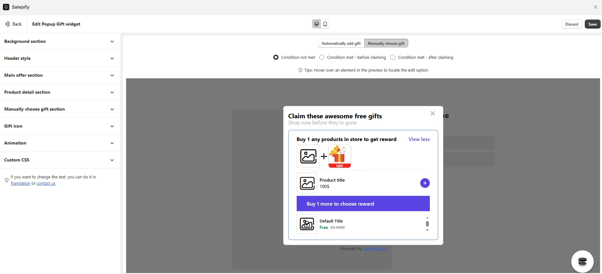Click the placeholder image next to plus sign
Screen dimensions: 602x274
[308, 156]
